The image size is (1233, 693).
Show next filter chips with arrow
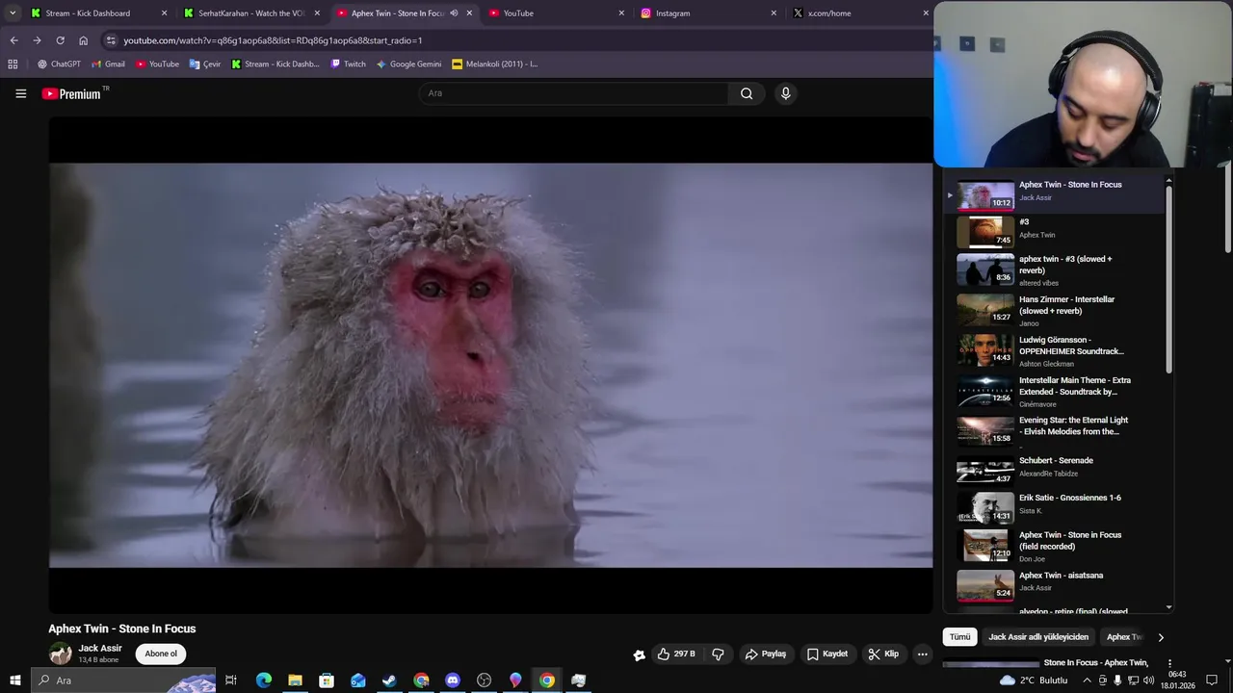click(x=1160, y=637)
